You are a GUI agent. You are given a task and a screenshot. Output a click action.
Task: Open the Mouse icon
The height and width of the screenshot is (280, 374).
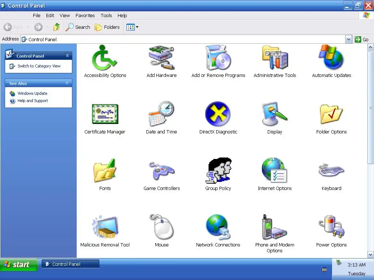161,227
